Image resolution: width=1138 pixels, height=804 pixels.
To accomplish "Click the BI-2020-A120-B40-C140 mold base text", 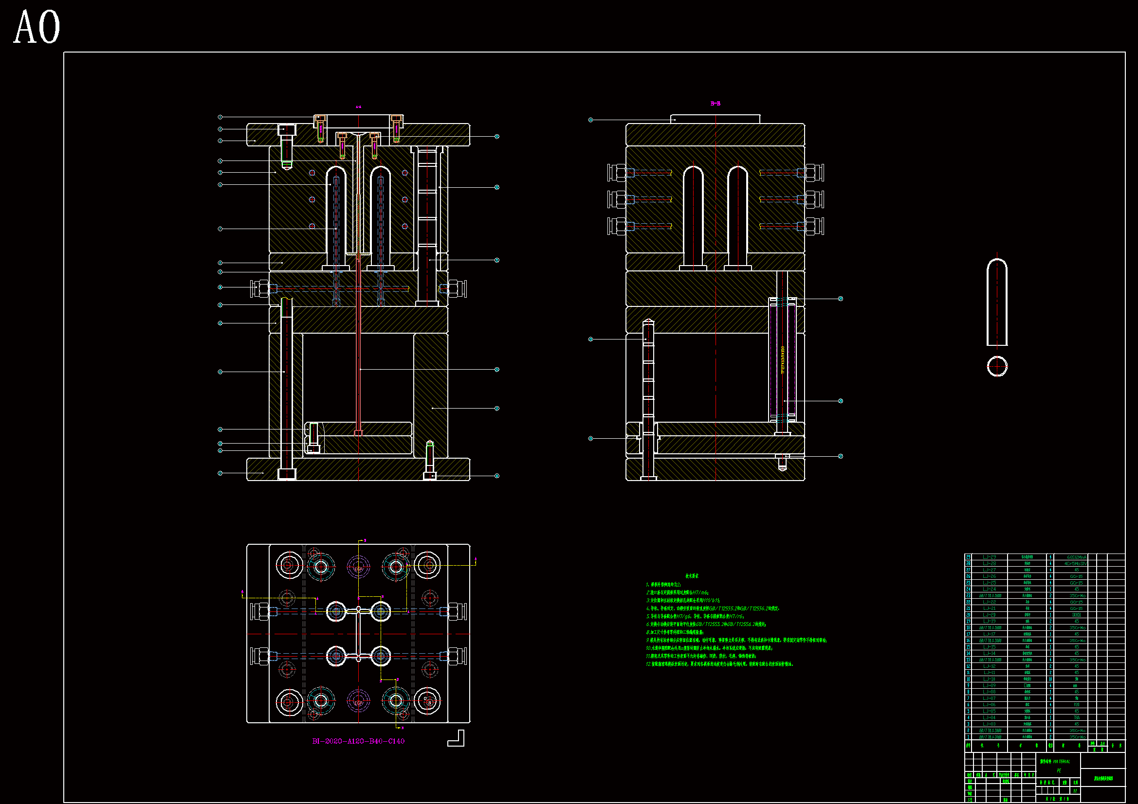I will click(358, 741).
